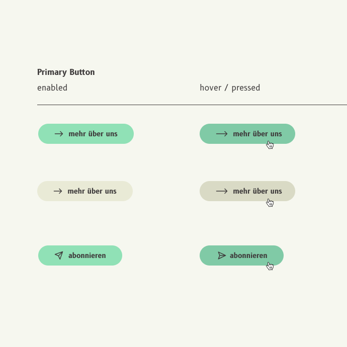Click the word "pressed" in the column label

coord(246,88)
